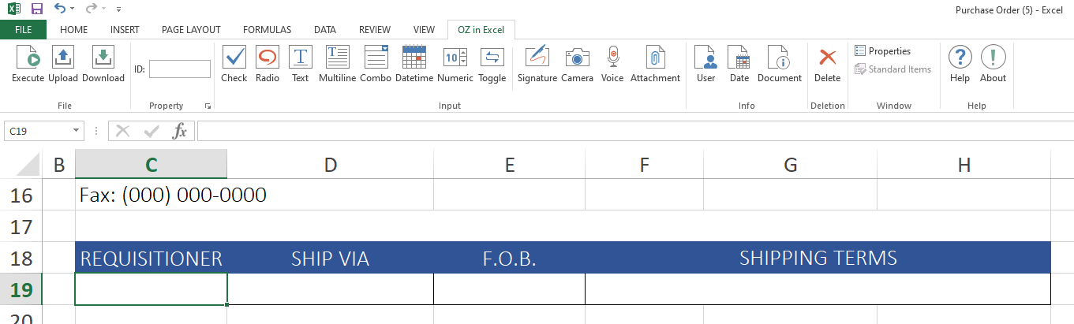Select column B header
Viewport: 1074px width, 324px height.
point(58,165)
